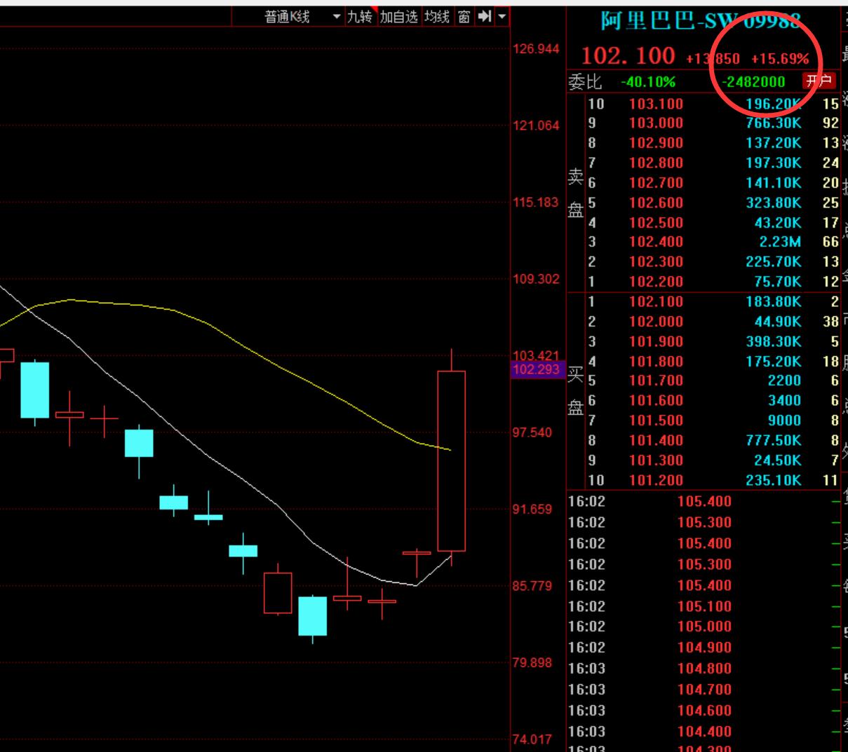Click sell price 102.700
Screen dimensions: 848x752
click(656, 183)
